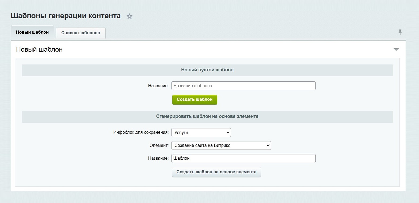Click the star to favorite this page
Image resolution: width=419 pixels, height=203 pixels.
129,16
